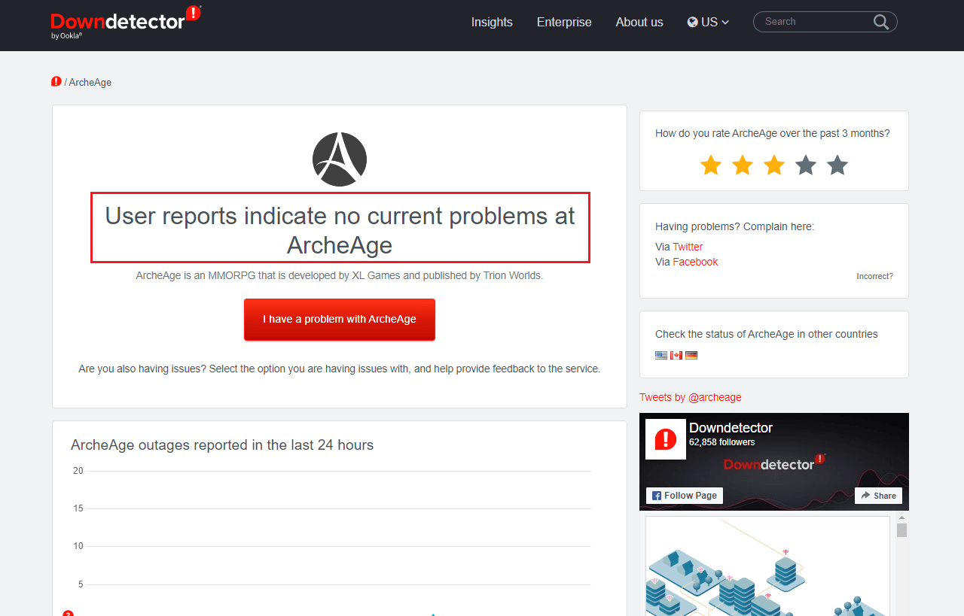The image size is (964, 616).
Task: Click the round ArcheAge logo above the heading
Action: 340,159
